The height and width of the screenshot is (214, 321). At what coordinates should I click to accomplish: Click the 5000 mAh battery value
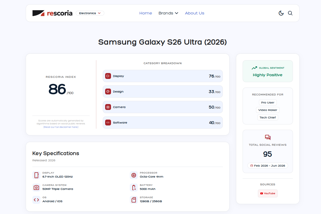tap(148, 189)
